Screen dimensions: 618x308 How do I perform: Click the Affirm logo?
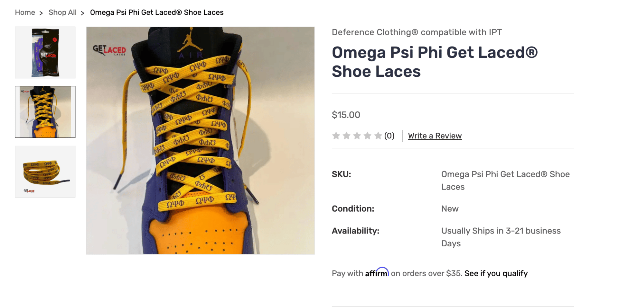(x=377, y=273)
